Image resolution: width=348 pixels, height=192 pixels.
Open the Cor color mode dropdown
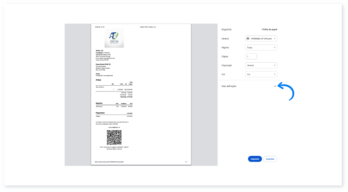(x=261, y=74)
